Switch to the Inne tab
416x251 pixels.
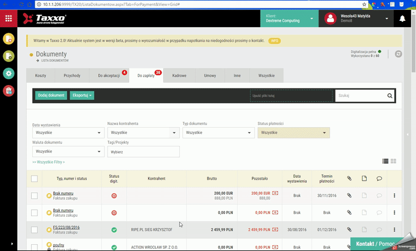[x=237, y=76]
